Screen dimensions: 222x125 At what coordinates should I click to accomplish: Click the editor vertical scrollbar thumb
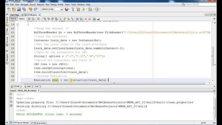click(x=212, y=56)
